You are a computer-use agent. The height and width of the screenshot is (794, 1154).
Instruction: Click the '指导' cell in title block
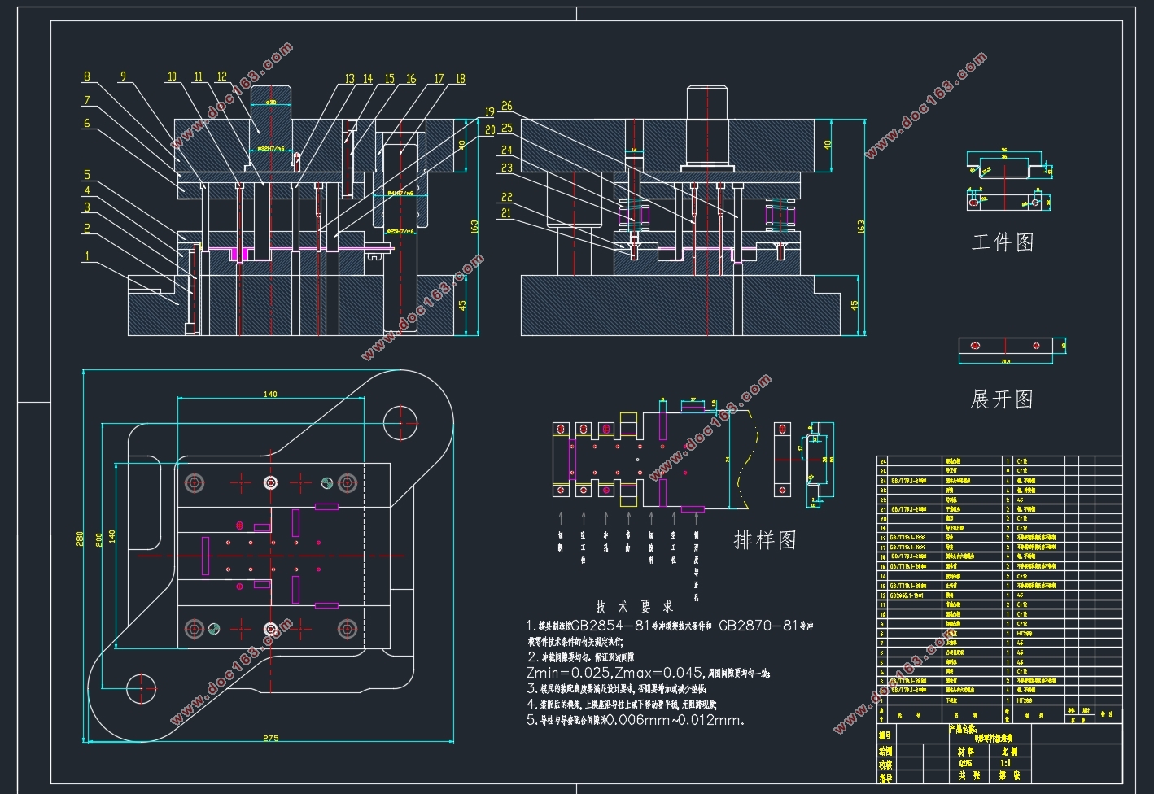click(885, 778)
